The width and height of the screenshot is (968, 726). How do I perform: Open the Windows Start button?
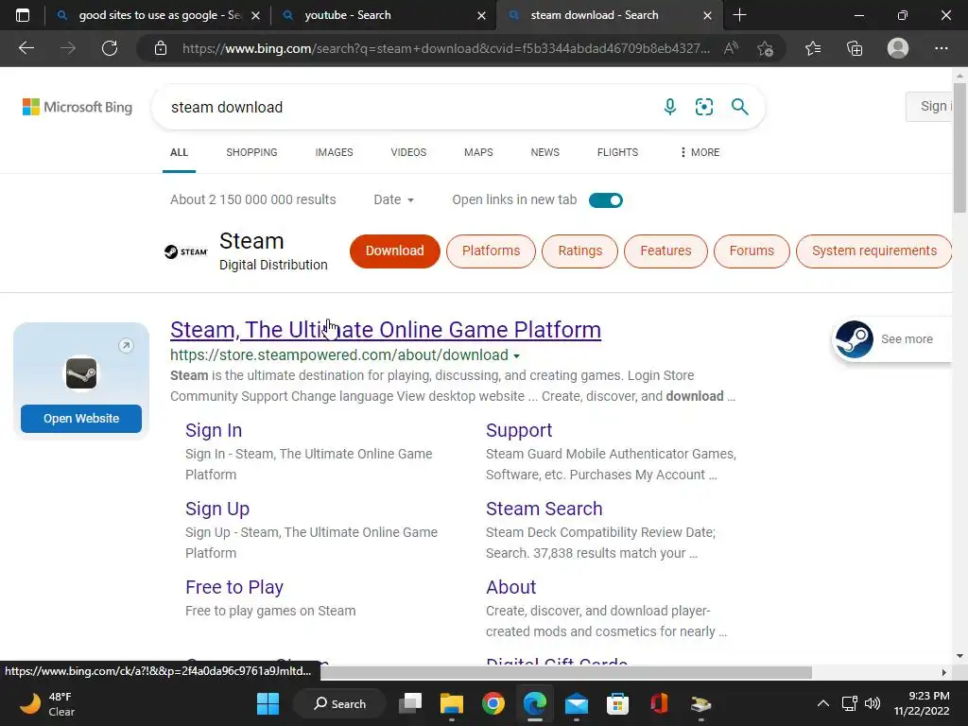268,703
